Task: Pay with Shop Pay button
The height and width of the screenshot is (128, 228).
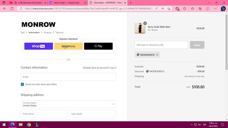Action: 38,46
